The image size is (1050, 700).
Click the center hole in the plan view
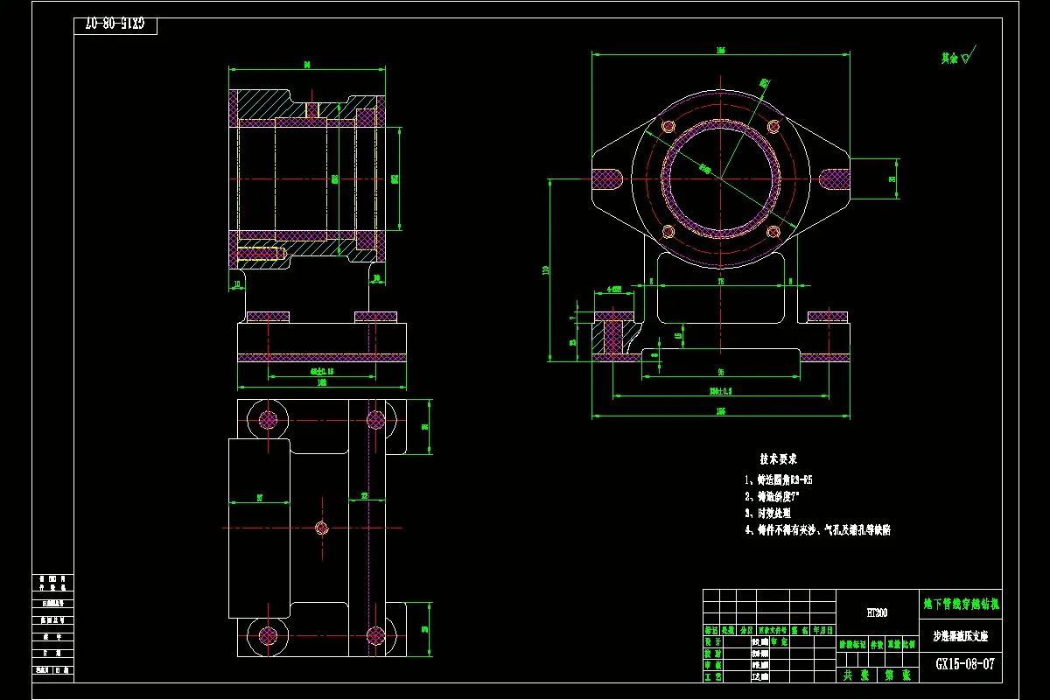click(x=321, y=528)
